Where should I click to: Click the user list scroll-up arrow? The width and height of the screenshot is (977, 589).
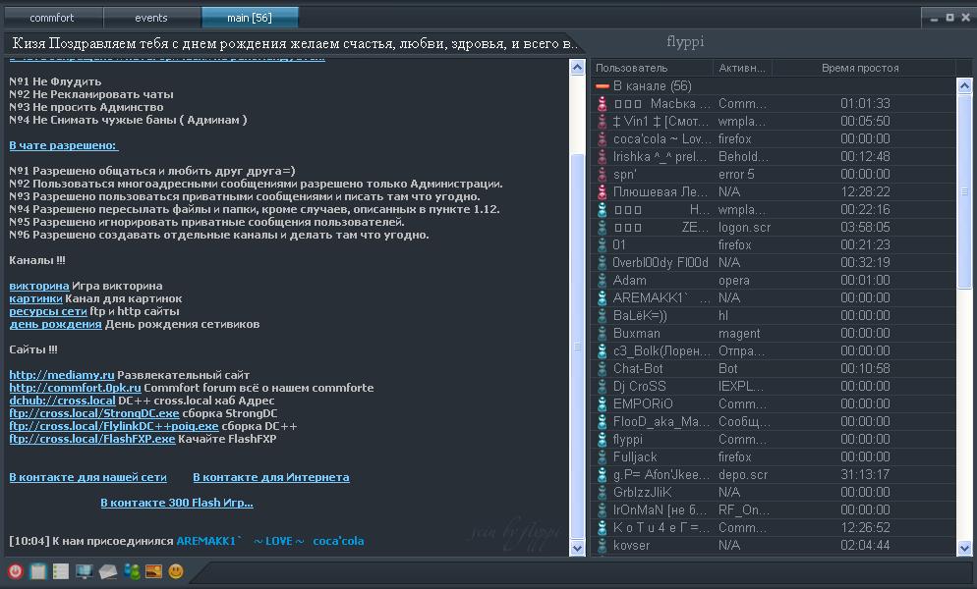[964, 86]
